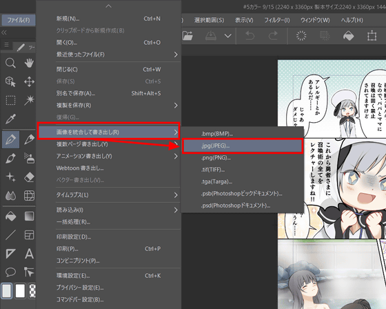Select the Figure line tool

tap(10, 235)
